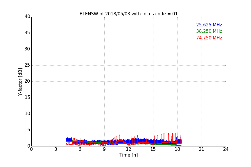Image resolution: width=251 pixels, height=167 pixels.
Task: Click the x-axis tick label 3
Action: point(56,149)
